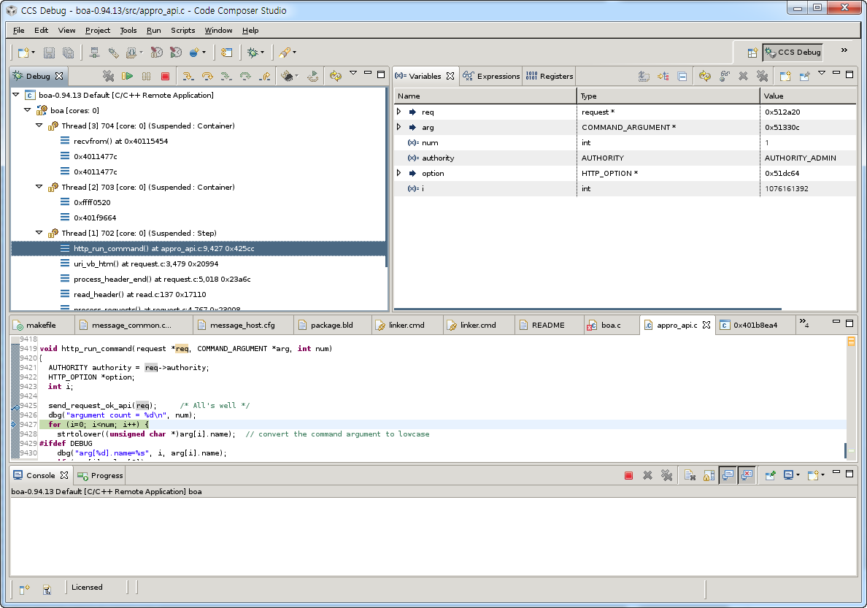This screenshot has height=608, width=867.
Task: Open the Project menu
Action: pyautogui.click(x=97, y=31)
